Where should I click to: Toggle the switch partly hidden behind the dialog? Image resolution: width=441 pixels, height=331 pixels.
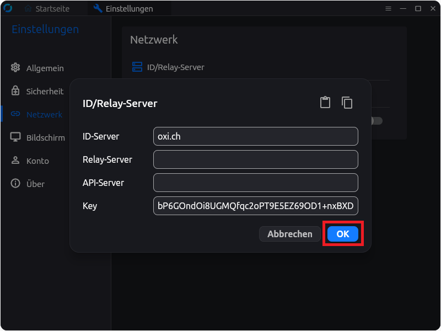(x=377, y=121)
